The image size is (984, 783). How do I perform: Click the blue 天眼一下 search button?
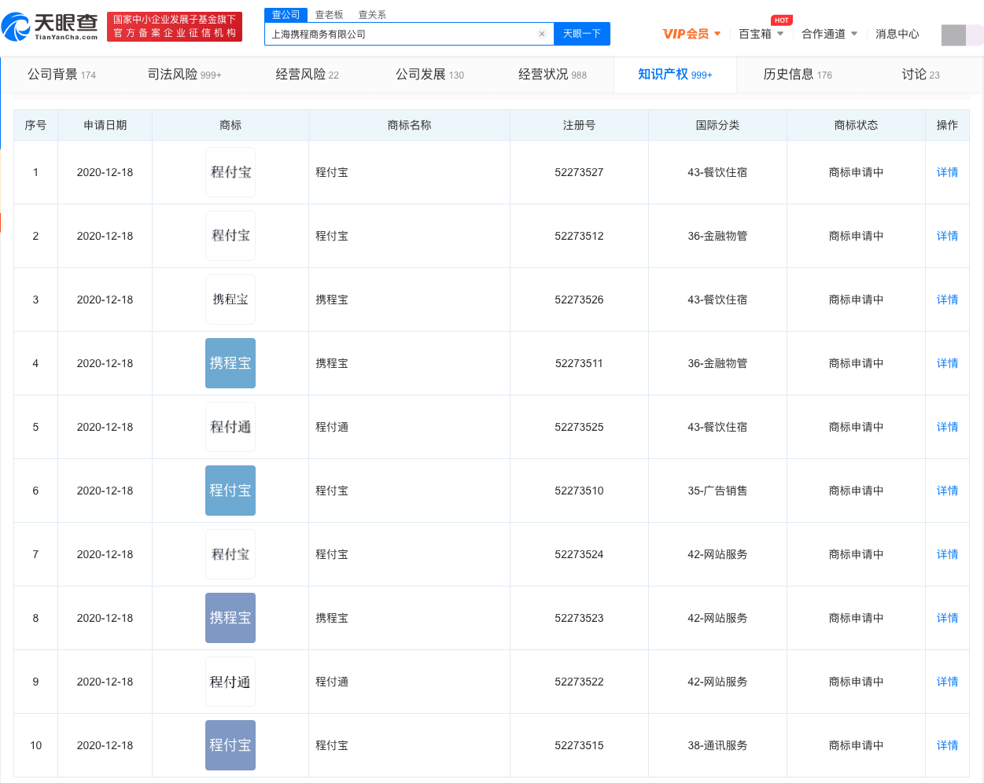tap(581, 34)
